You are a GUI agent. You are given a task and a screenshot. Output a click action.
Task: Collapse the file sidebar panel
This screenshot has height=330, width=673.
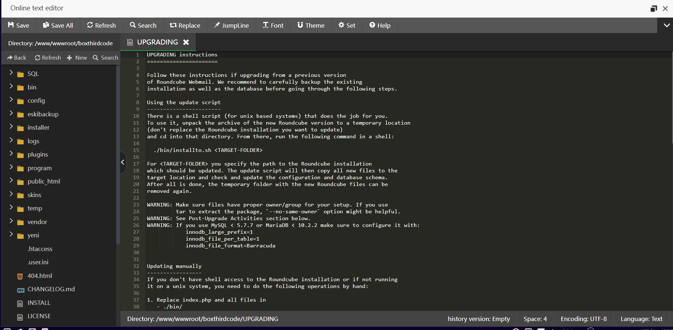click(x=123, y=162)
